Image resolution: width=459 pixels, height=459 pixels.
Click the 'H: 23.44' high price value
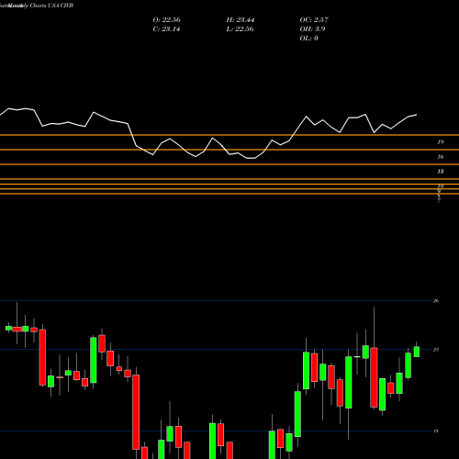pos(241,20)
